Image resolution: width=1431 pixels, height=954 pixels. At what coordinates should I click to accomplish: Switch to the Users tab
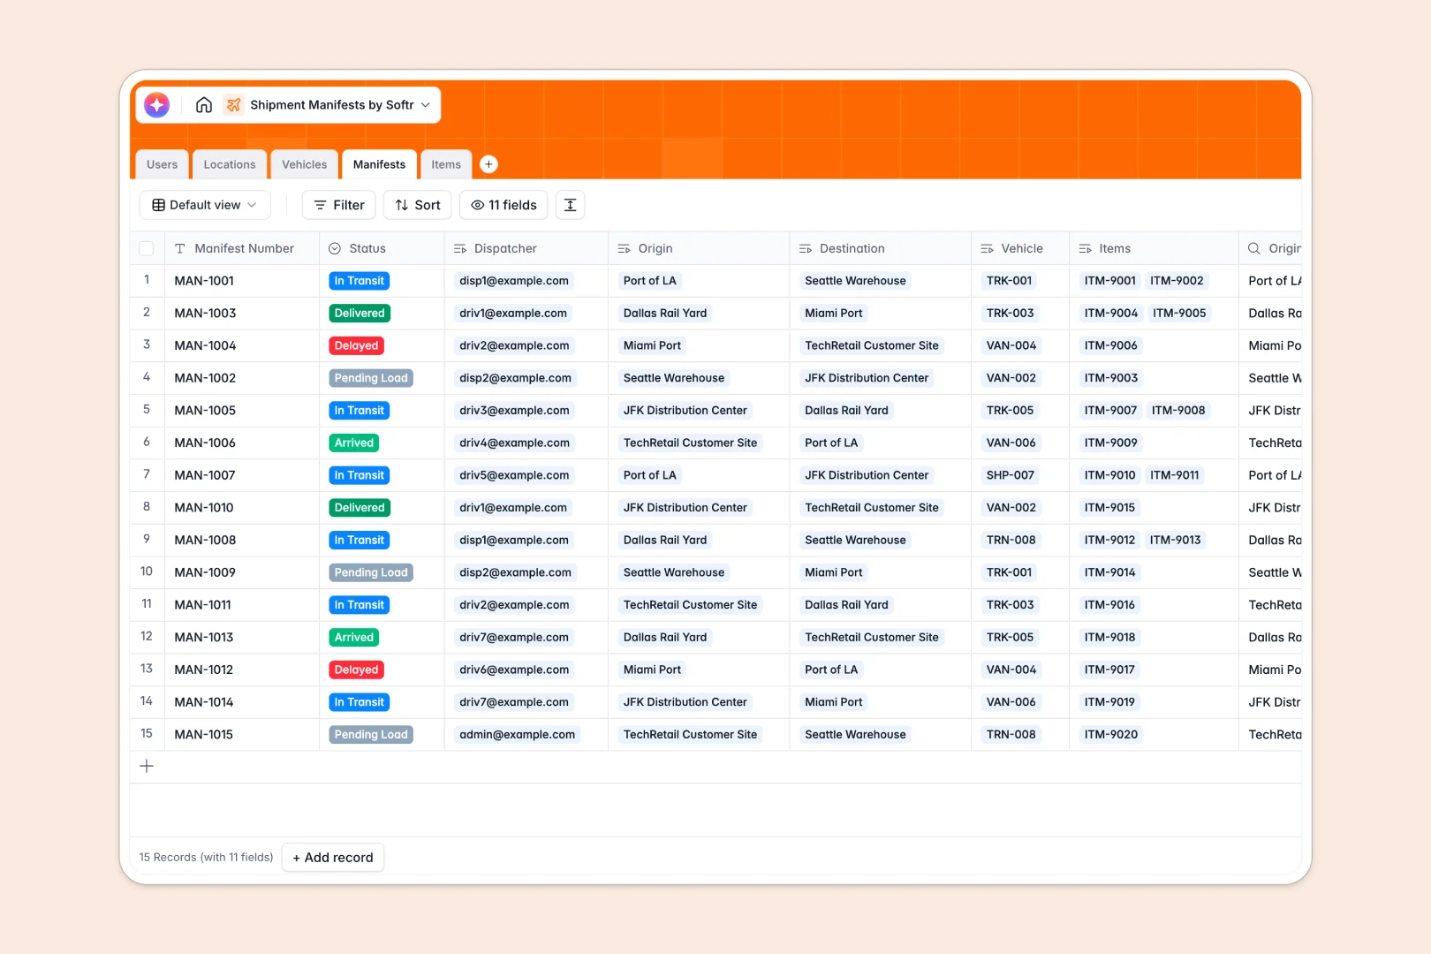(163, 164)
